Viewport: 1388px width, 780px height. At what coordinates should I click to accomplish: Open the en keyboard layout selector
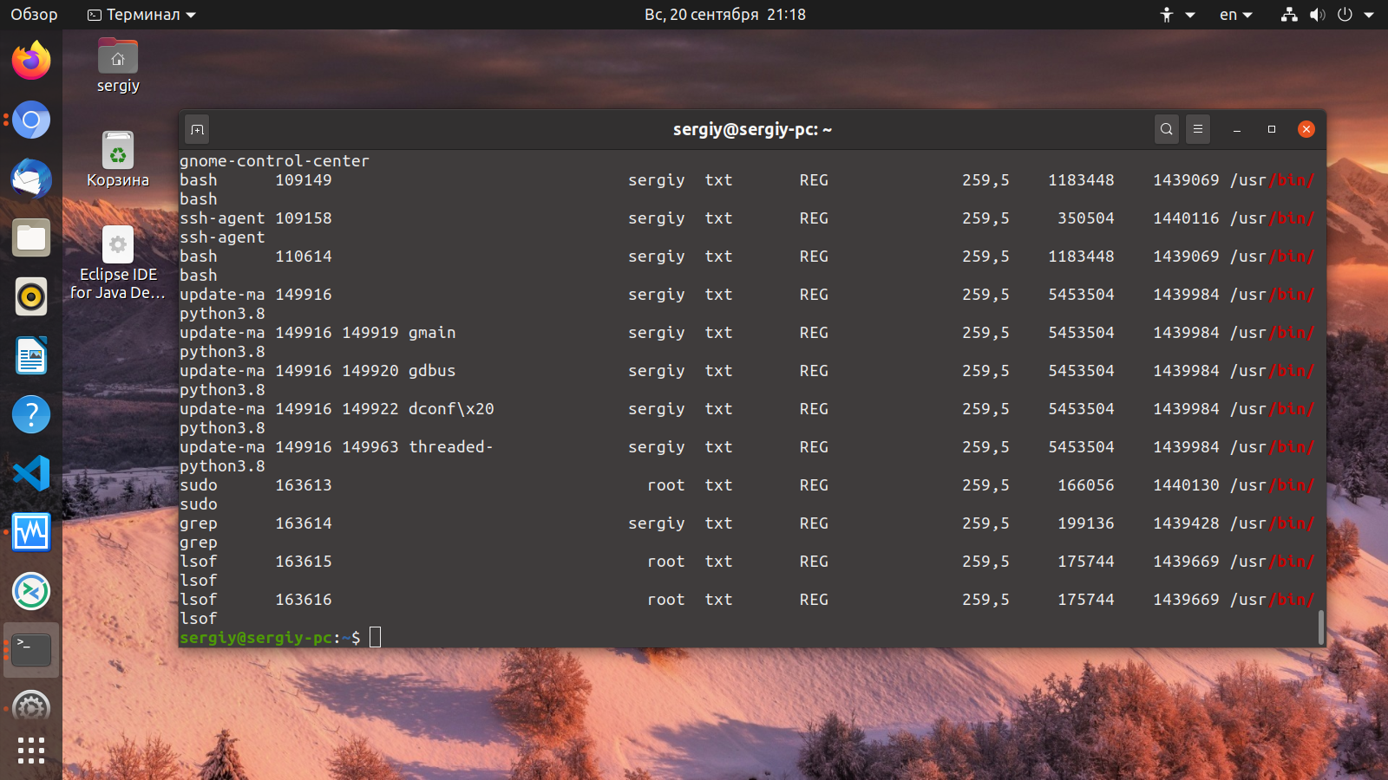[1236, 15]
